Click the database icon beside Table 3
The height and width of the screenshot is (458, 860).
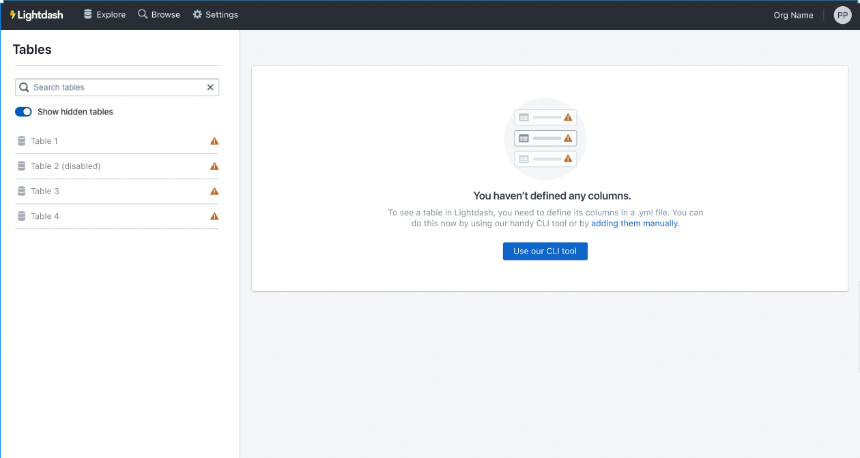pos(22,192)
